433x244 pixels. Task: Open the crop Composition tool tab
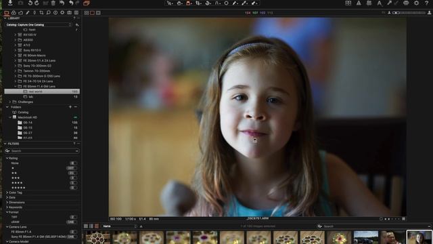click(41, 13)
